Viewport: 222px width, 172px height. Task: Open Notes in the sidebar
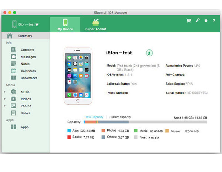click(25, 64)
